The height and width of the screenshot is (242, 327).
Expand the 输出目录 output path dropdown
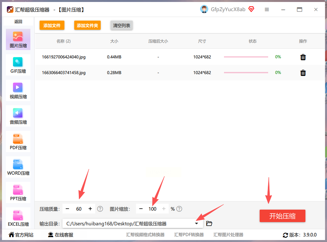pyautogui.click(x=197, y=223)
